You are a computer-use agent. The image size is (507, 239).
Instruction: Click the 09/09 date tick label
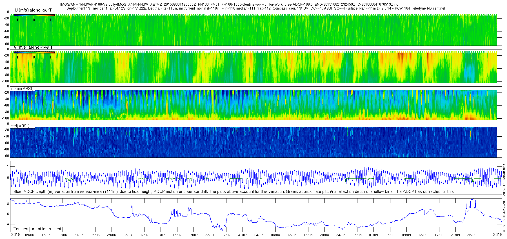pos(406,235)
